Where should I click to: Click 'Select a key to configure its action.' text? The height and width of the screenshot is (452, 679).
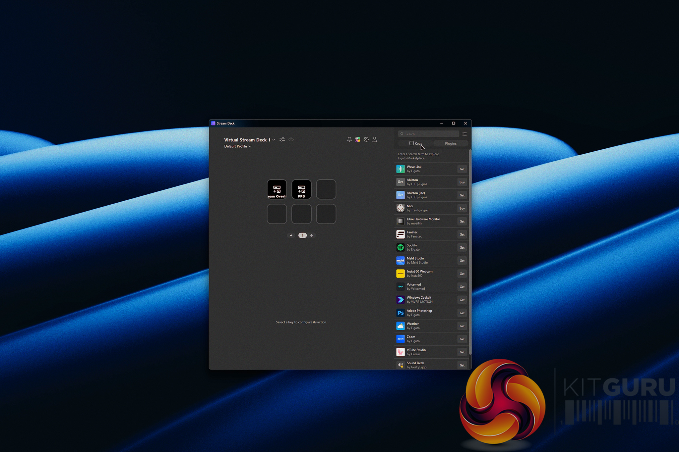click(x=301, y=322)
